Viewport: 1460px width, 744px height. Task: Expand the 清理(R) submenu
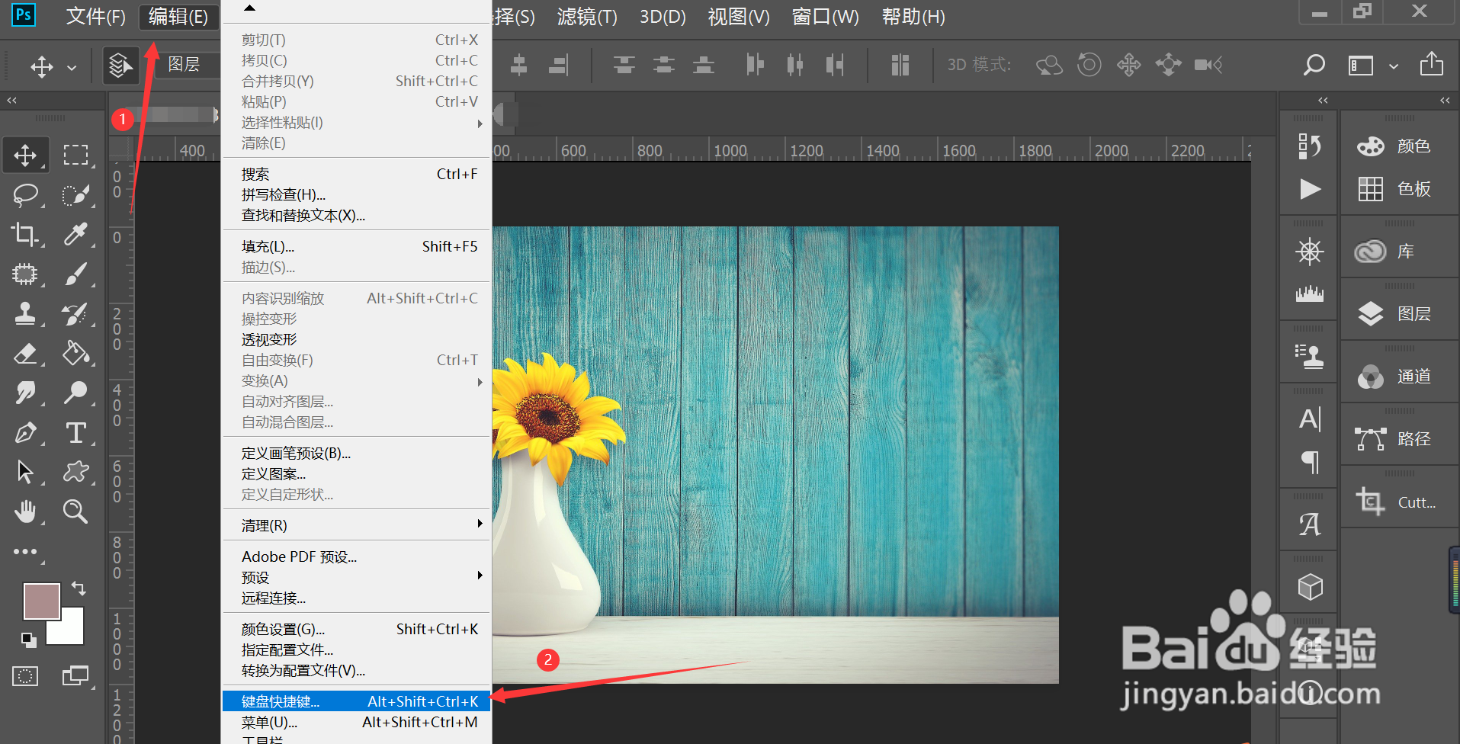coord(356,525)
